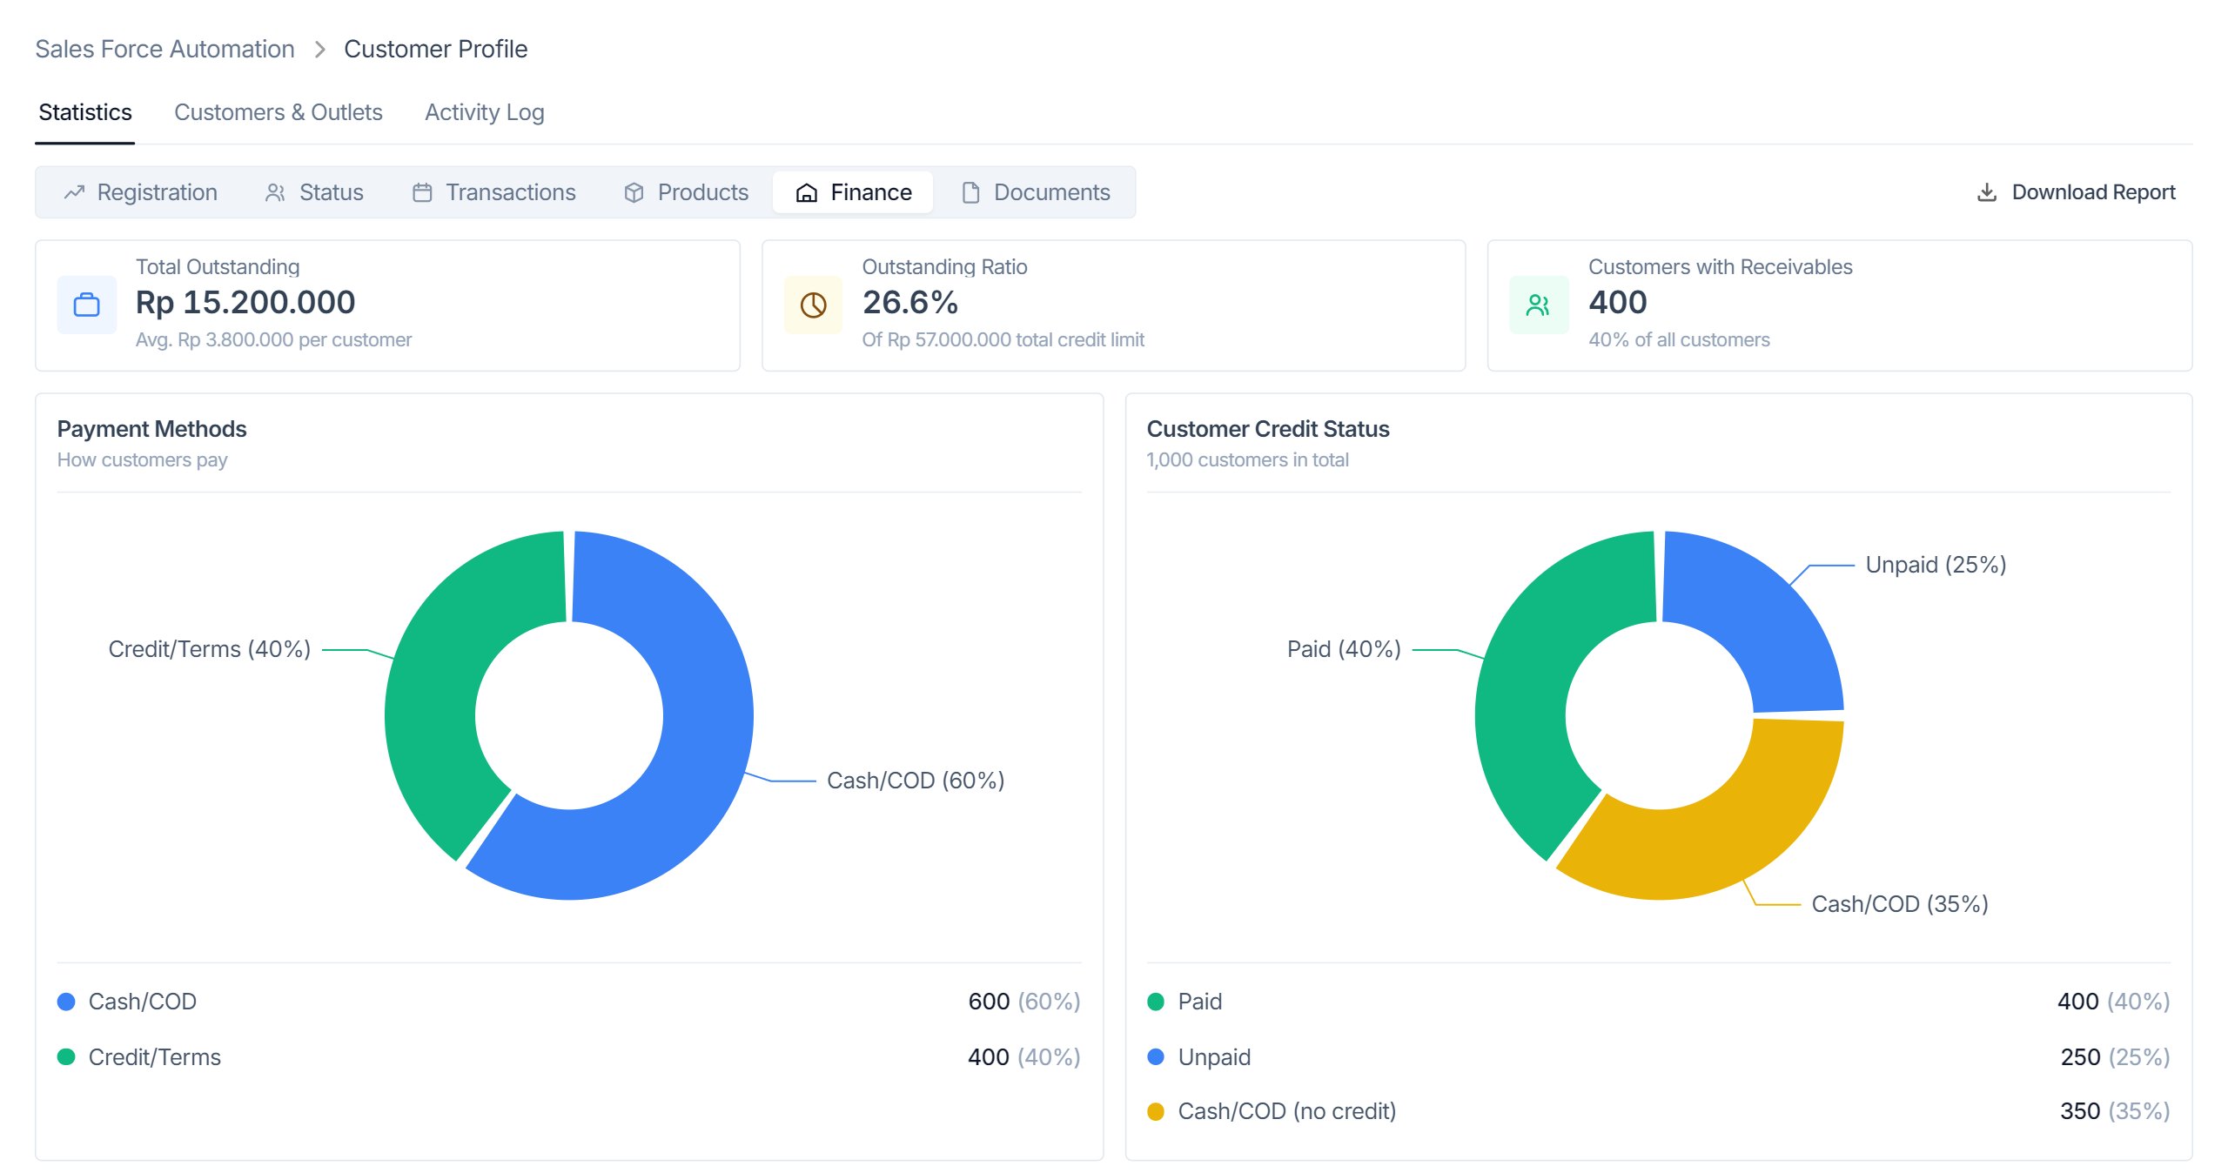2228x1173 pixels.
Task: Click the '600 (60%)' legend value
Action: pyautogui.click(x=1024, y=1002)
